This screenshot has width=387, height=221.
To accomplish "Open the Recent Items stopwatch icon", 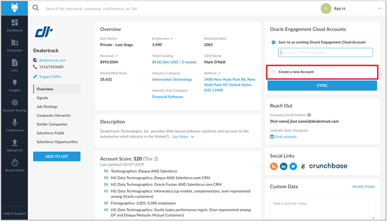I will point(15,162).
